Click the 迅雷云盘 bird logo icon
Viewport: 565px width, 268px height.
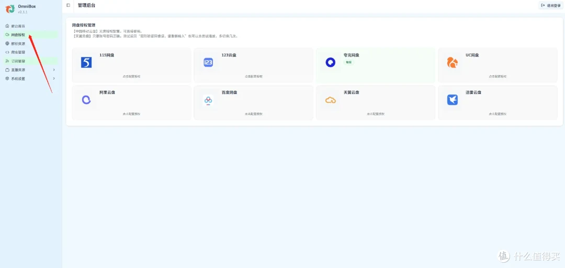452,100
